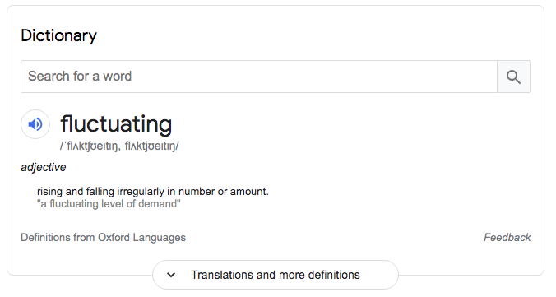
Task: Click the magnifying glass search icon
Action: pyautogui.click(x=513, y=77)
